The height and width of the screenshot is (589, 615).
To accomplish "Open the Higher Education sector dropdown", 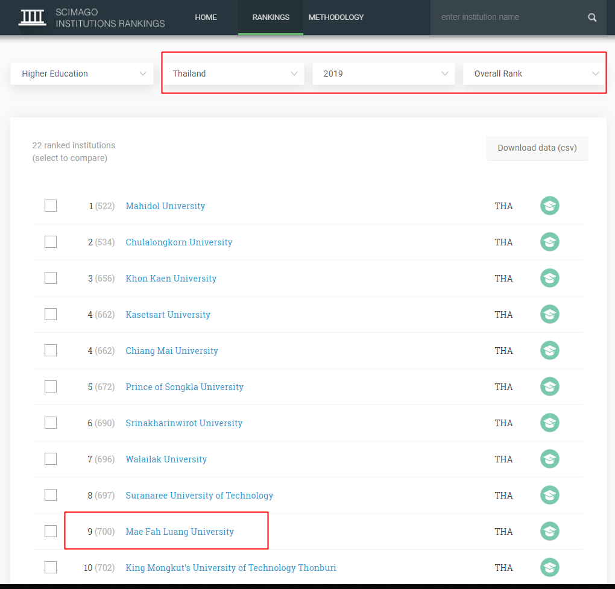I will [82, 74].
